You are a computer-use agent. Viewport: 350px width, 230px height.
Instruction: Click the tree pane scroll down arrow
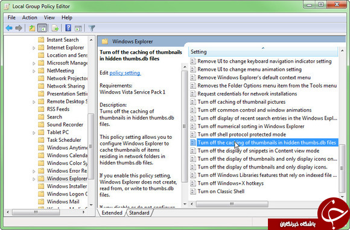point(91,205)
